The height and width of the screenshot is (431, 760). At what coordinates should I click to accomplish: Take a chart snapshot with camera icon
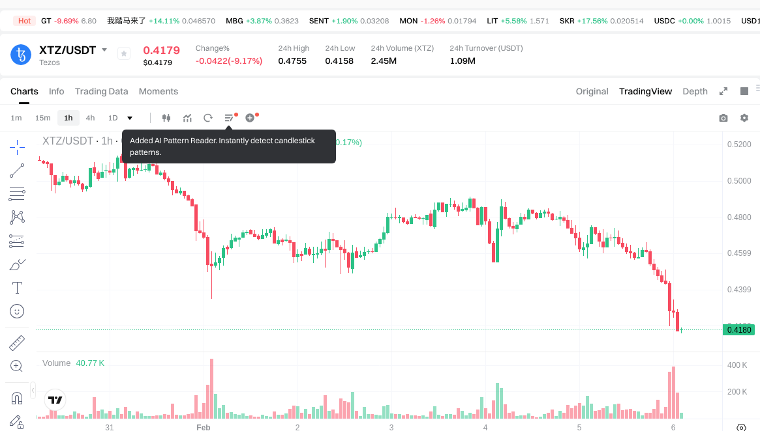(723, 118)
